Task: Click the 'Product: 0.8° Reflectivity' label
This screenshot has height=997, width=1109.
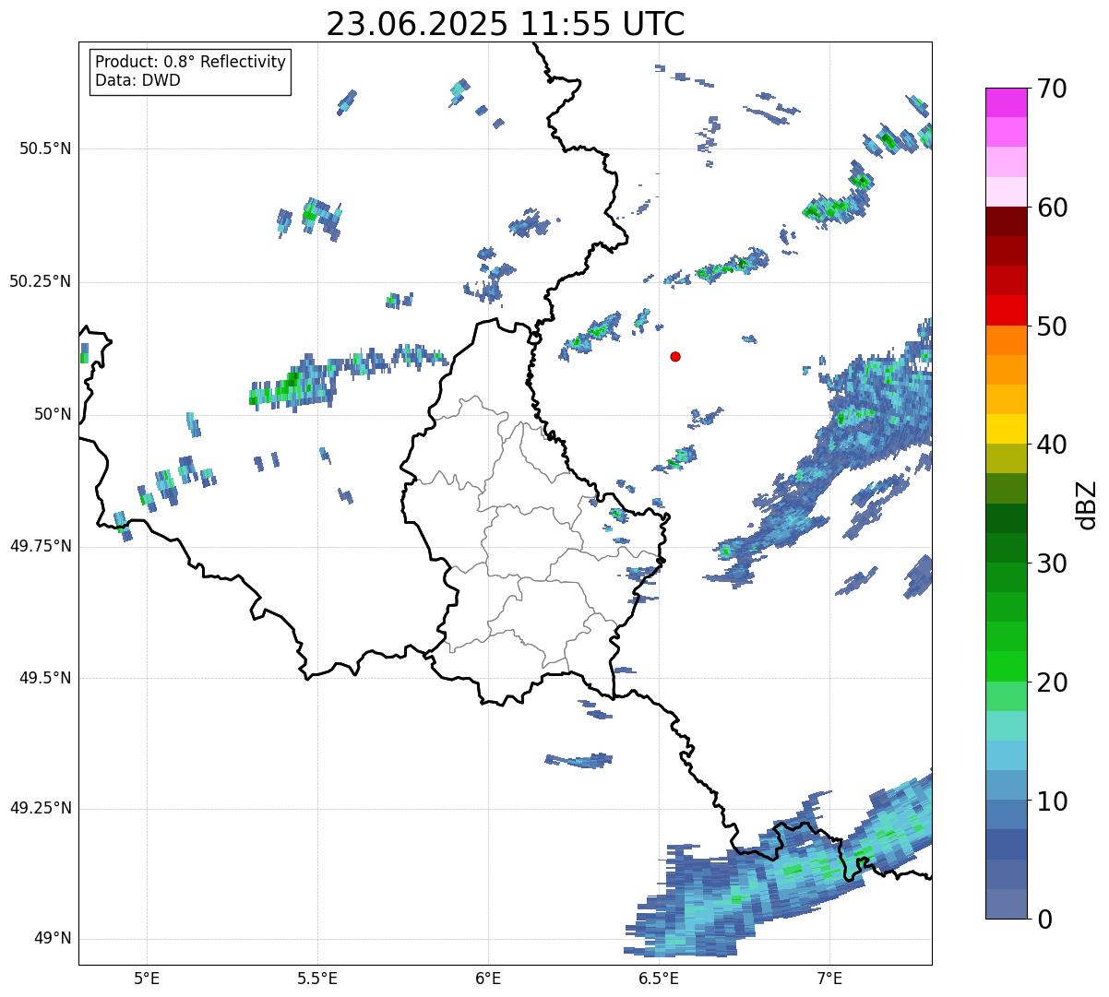Action: coord(191,62)
